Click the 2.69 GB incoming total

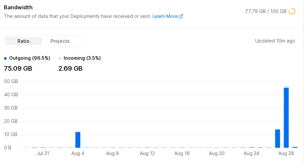(x=70, y=69)
